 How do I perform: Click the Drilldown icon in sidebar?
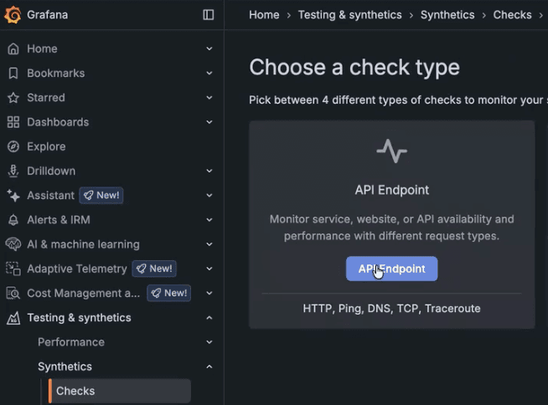(13, 171)
